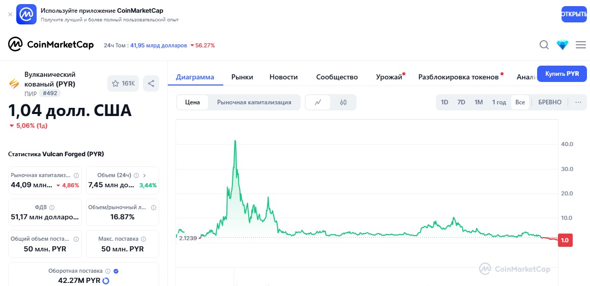The width and height of the screenshot is (590, 286).
Task: Toggle БРЕВНО log scale
Action: coord(550,102)
